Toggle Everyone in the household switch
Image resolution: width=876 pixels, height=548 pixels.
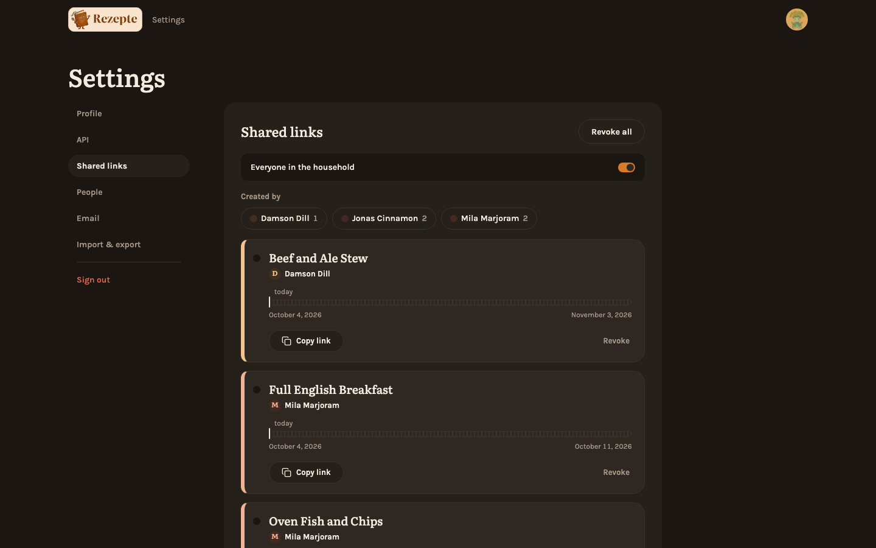pos(627,167)
